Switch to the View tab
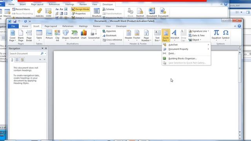Viewport: 251px width, 141px height. coord(108,26)
